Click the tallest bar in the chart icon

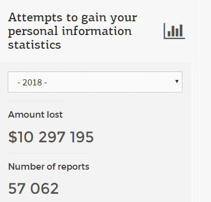point(181,31)
